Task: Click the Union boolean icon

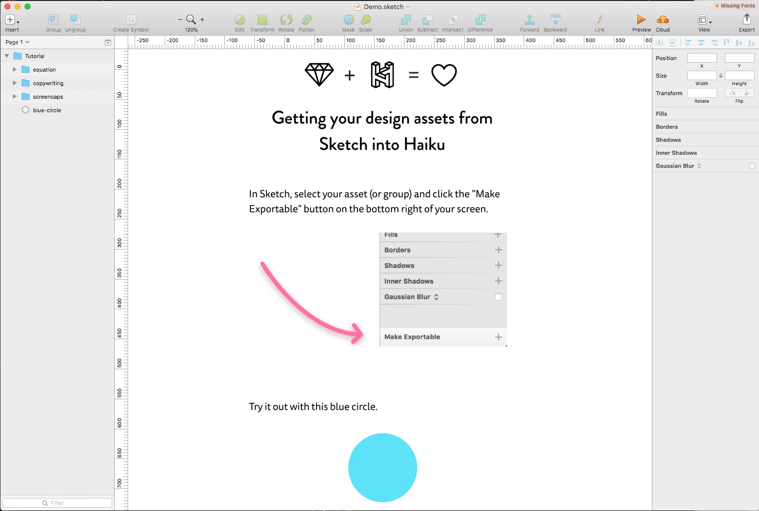Action: [406, 20]
